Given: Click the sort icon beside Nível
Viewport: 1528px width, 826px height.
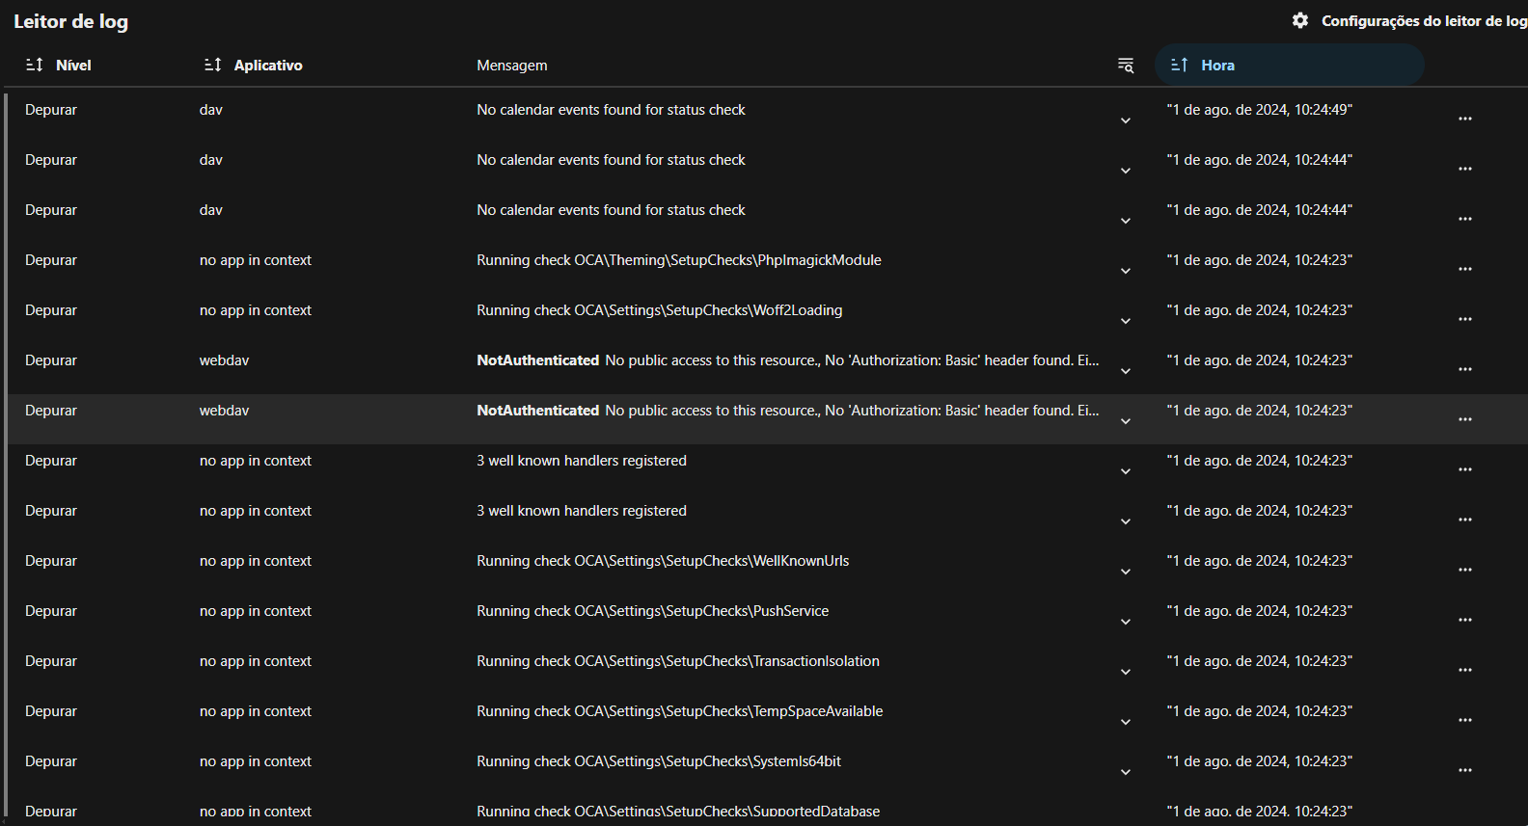Looking at the screenshot, I should coord(35,65).
